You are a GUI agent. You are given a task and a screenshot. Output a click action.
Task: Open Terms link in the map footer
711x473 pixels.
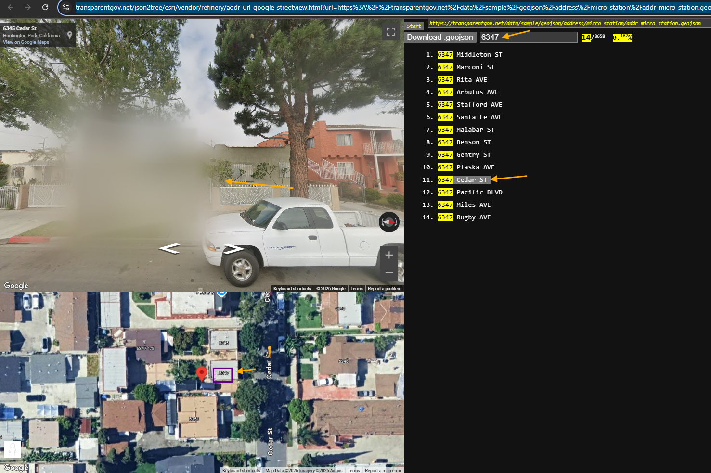point(354,470)
